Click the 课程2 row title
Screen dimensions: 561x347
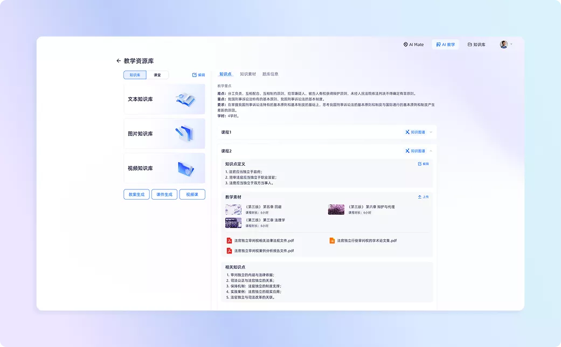226,151
